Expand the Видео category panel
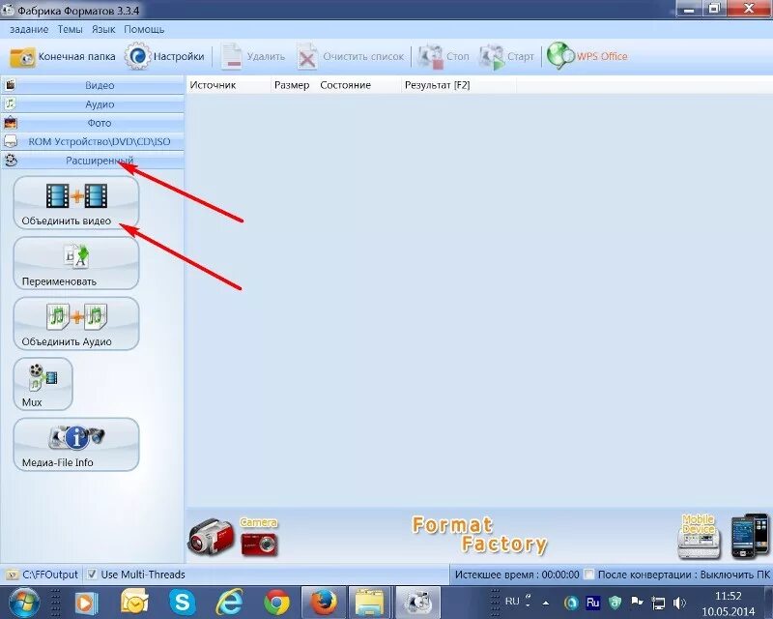Image resolution: width=773 pixels, height=619 pixels. pos(93,85)
